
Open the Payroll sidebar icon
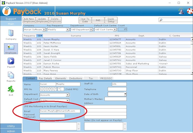pyautogui.click(x=11, y=61)
